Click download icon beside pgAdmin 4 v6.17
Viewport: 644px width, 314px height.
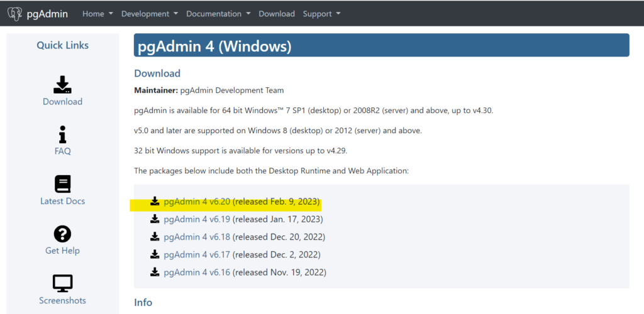[155, 254]
